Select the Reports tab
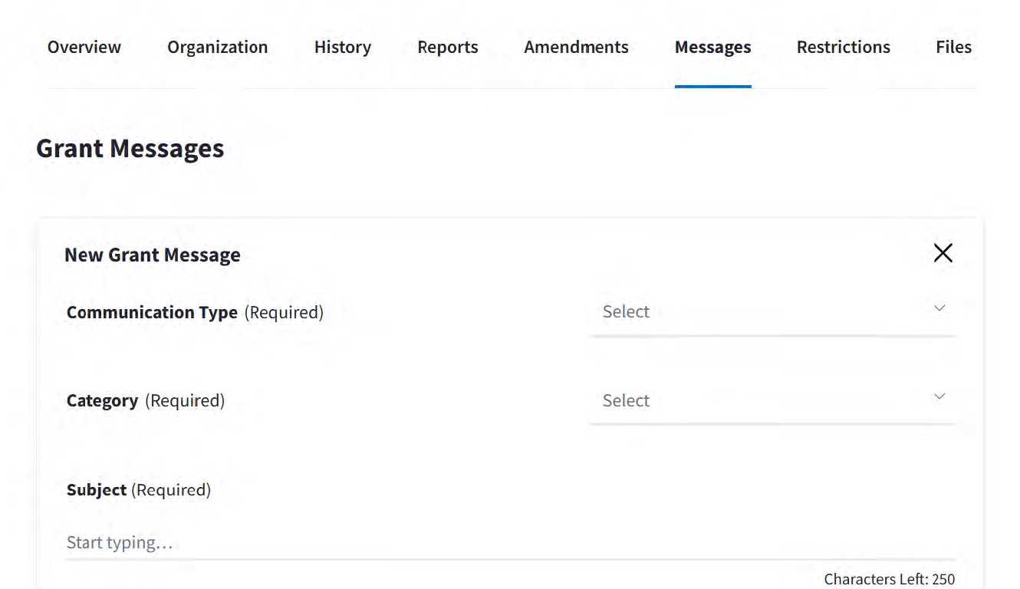The width and height of the screenshot is (1020, 589). tap(448, 48)
